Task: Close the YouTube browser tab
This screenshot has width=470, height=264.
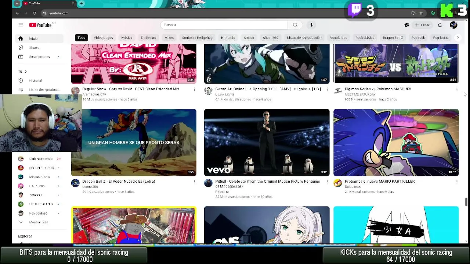Action: coord(73,3)
